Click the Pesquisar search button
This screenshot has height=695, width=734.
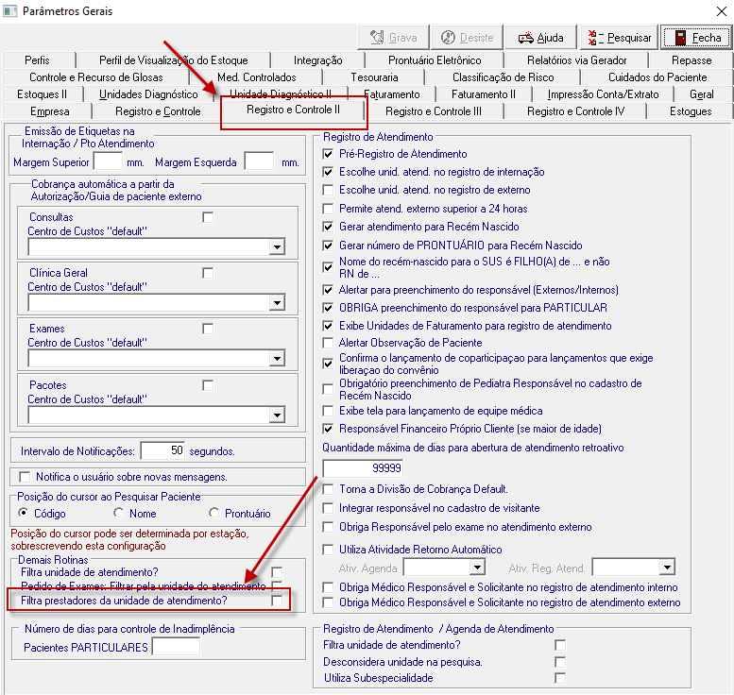[620, 38]
